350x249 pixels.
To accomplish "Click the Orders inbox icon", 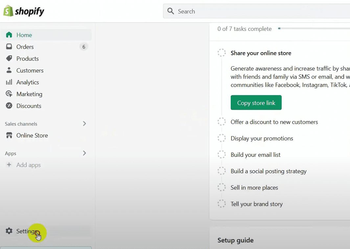I will (x=9, y=47).
